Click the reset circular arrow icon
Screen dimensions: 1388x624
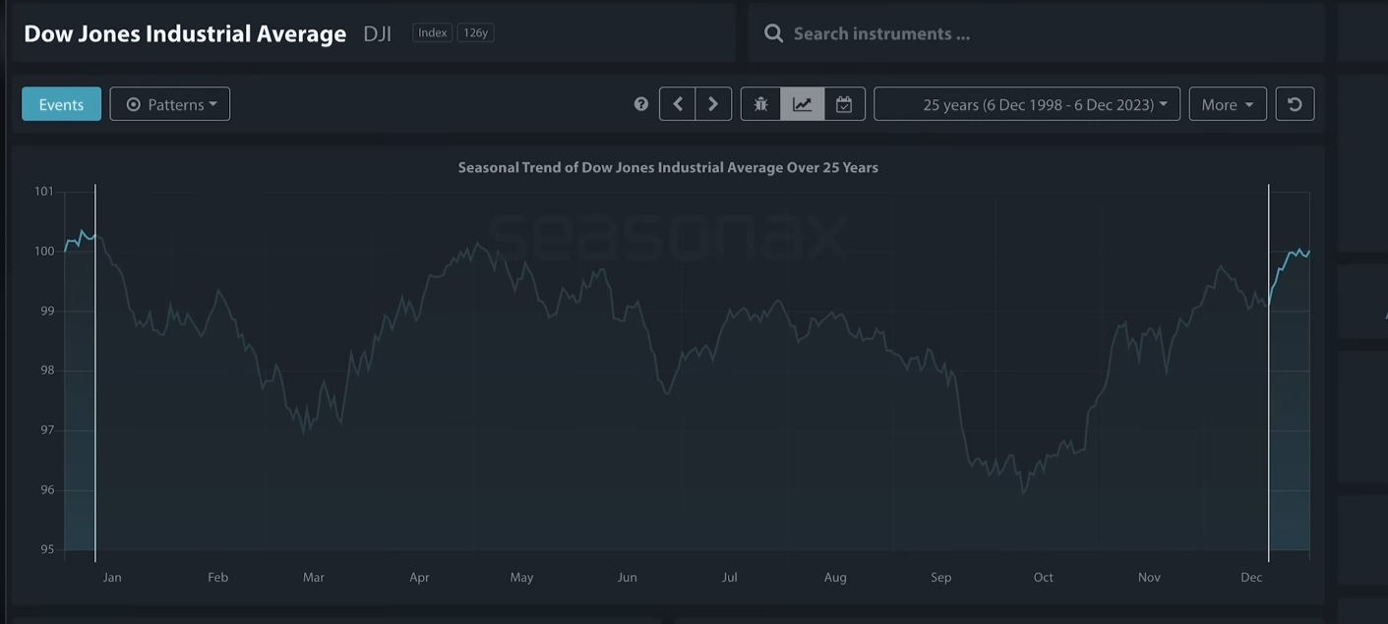[x=1295, y=104]
